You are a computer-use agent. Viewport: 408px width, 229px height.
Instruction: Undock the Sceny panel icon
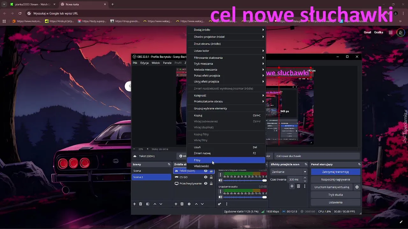click(x=169, y=164)
